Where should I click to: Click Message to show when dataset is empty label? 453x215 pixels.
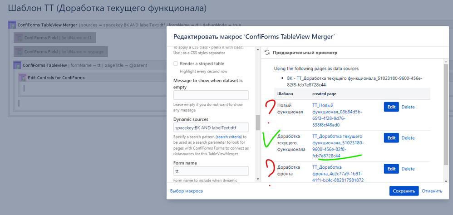tap(207, 84)
